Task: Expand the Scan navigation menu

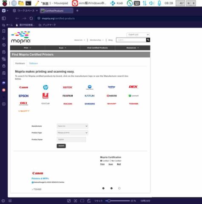Action: coord(63,48)
